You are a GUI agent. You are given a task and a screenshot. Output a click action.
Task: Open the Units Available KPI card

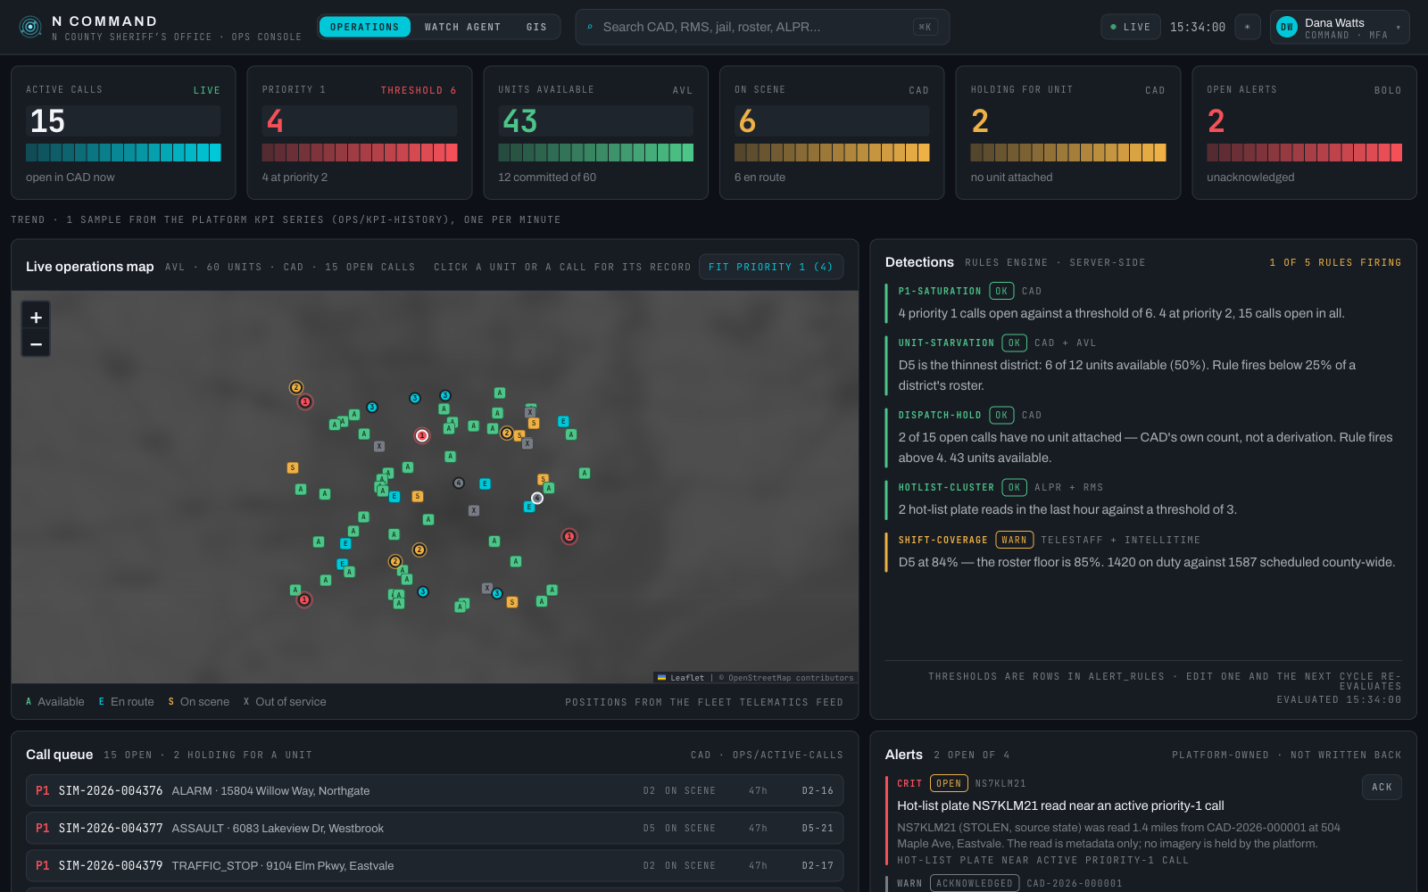595,133
